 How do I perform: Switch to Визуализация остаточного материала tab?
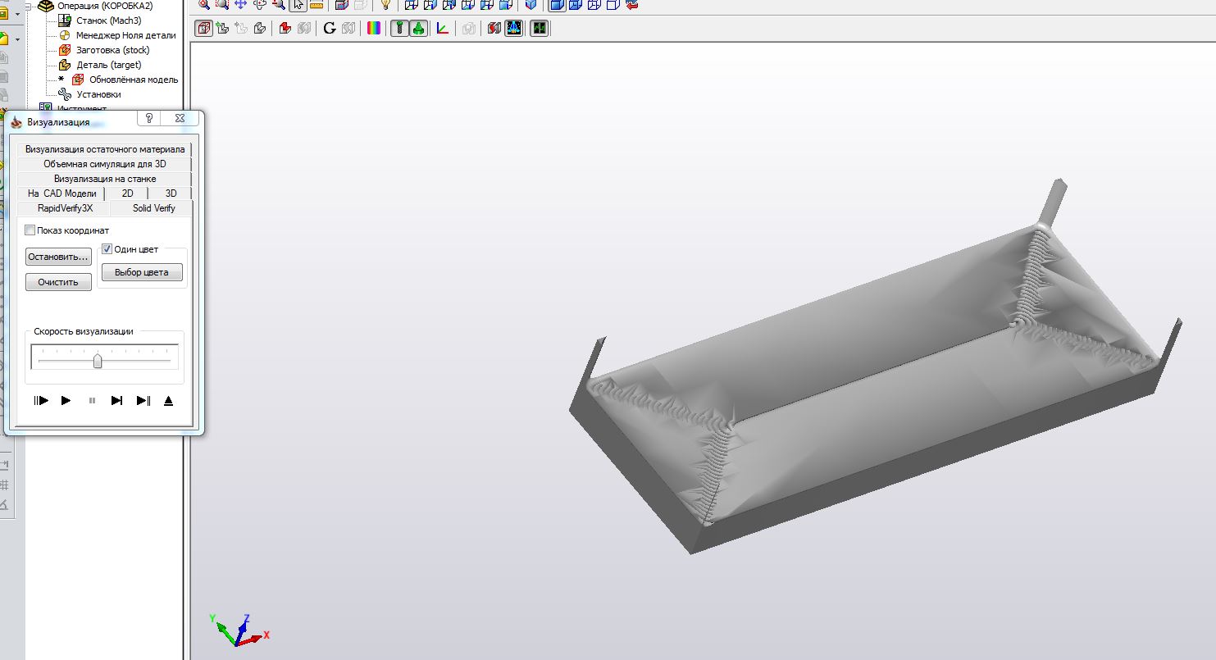(104, 149)
